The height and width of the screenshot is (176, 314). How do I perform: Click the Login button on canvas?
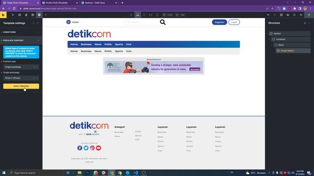(234, 22)
